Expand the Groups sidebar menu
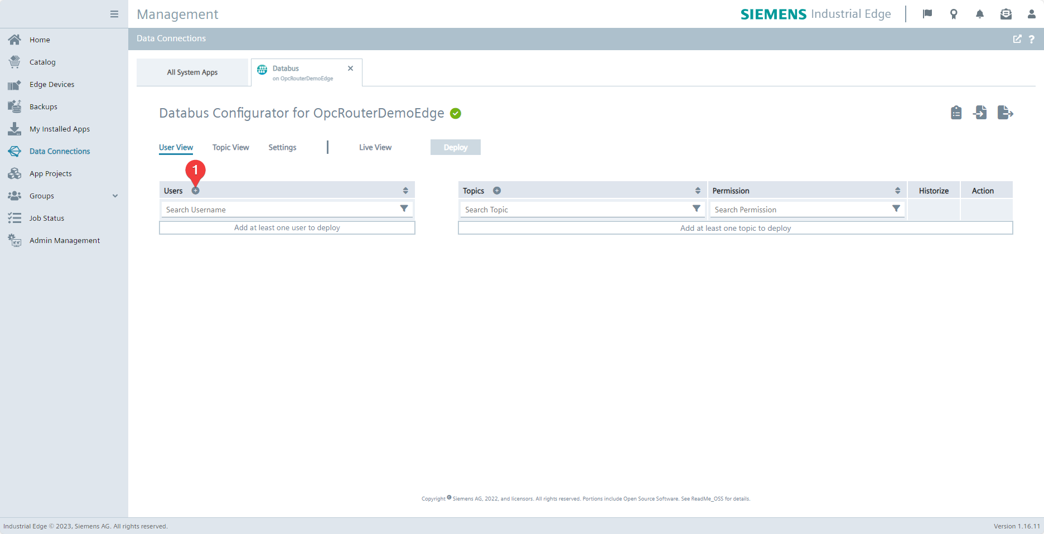Image resolution: width=1044 pixels, height=534 pixels. [115, 196]
